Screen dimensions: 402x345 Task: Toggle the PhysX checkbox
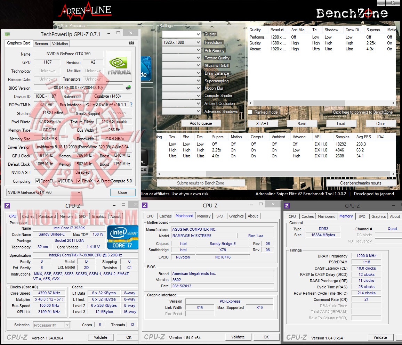tap(79, 181)
